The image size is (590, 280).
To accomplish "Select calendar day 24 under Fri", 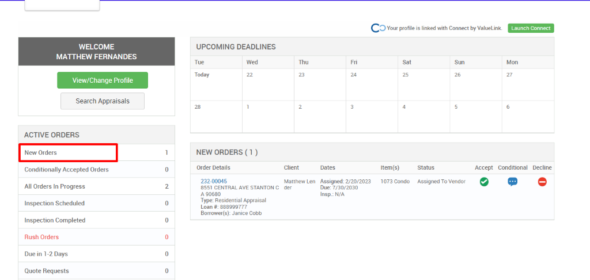I will pyautogui.click(x=372, y=85).
